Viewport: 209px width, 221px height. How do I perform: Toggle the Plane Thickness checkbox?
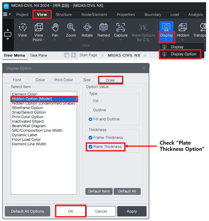(90, 147)
